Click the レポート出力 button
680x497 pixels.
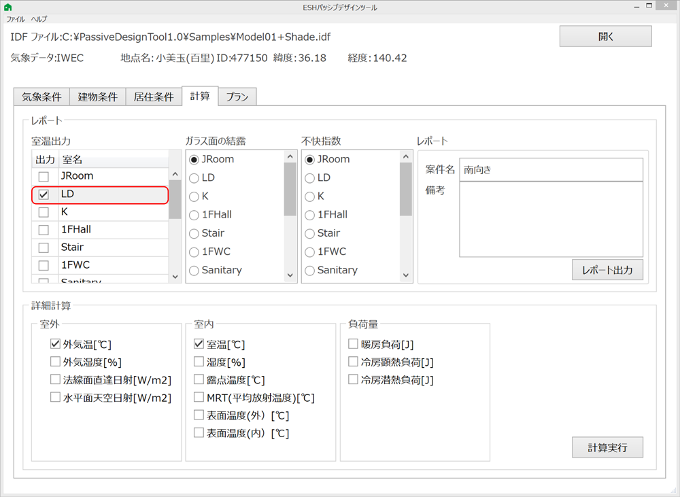pos(607,270)
